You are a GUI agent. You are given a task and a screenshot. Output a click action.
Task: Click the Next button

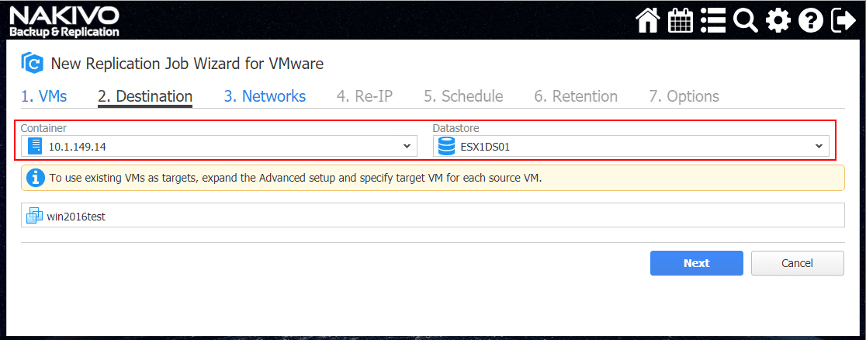(x=696, y=263)
